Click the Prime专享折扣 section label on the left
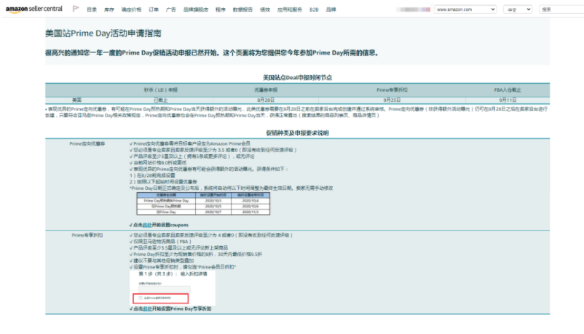584x334 pixels. (x=87, y=235)
